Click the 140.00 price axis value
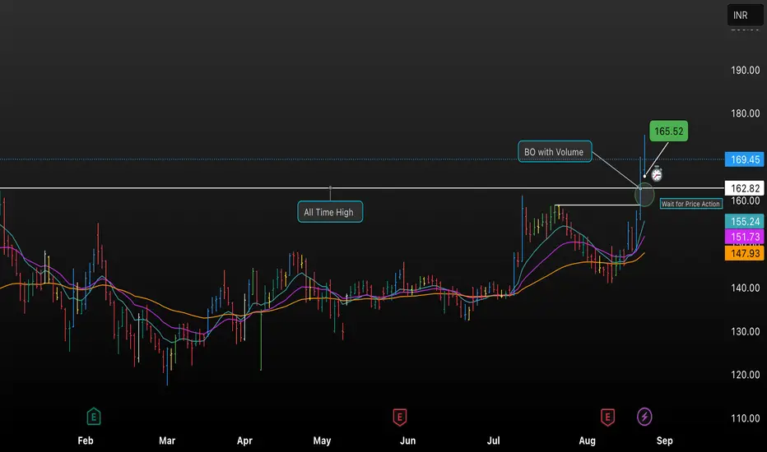The width and height of the screenshot is (767, 452). click(745, 288)
